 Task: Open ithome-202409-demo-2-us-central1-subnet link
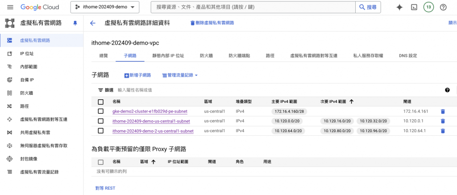pos(153,131)
